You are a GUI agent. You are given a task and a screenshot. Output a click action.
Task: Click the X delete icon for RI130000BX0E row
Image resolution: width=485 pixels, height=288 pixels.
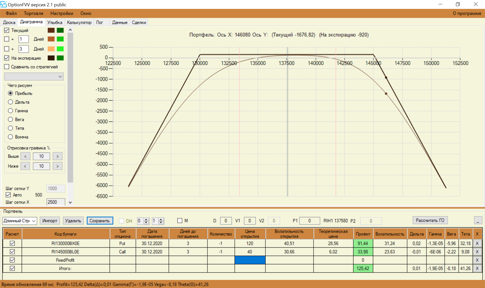[x=477, y=243]
